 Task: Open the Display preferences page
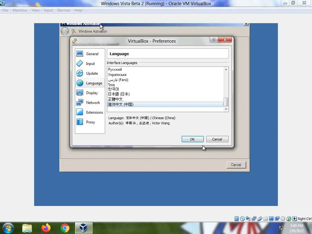click(x=90, y=93)
